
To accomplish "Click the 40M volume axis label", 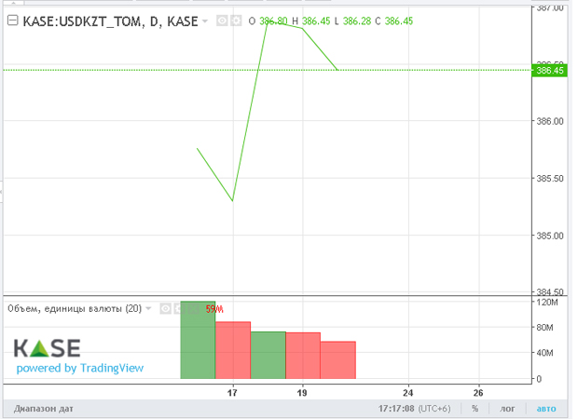I will (x=544, y=353).
